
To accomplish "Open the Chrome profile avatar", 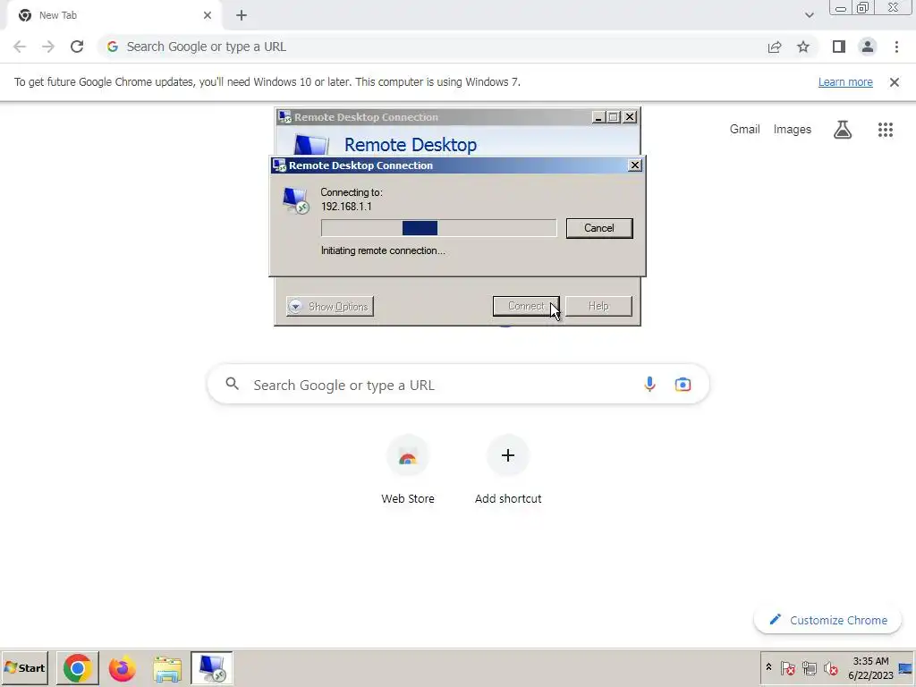I will [x=868, y=47].
